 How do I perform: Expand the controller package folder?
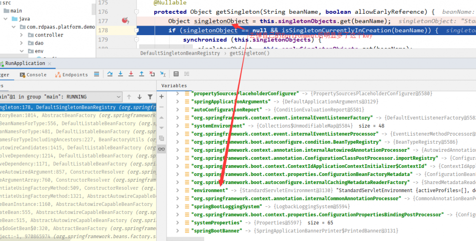point(23,35)
